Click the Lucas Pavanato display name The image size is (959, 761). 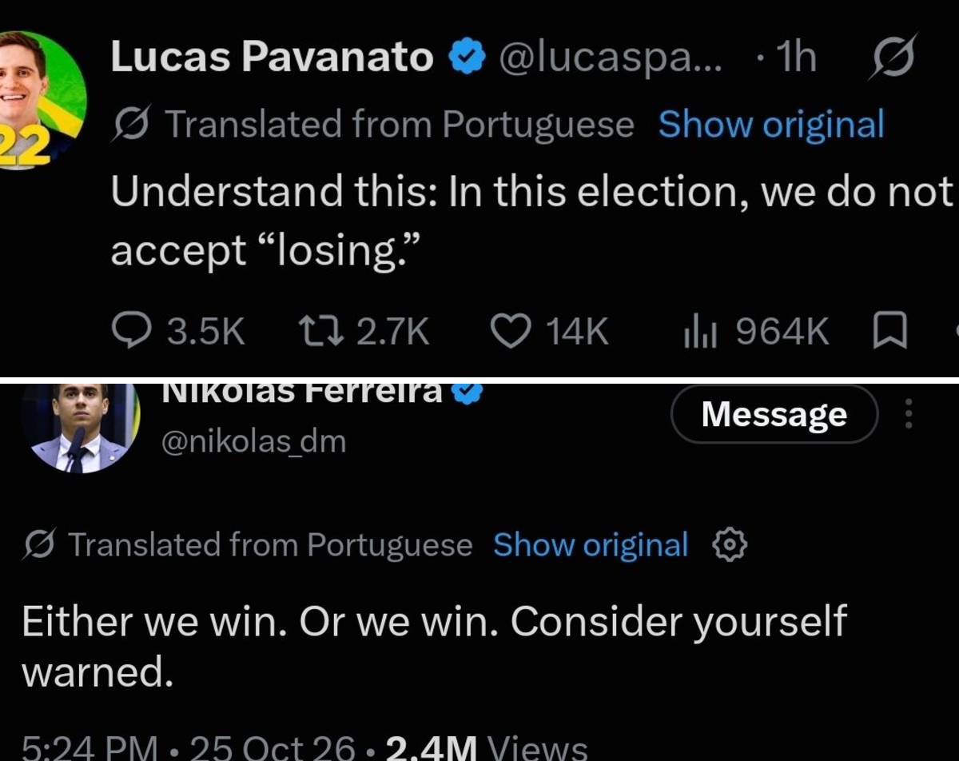click(272, 58)
